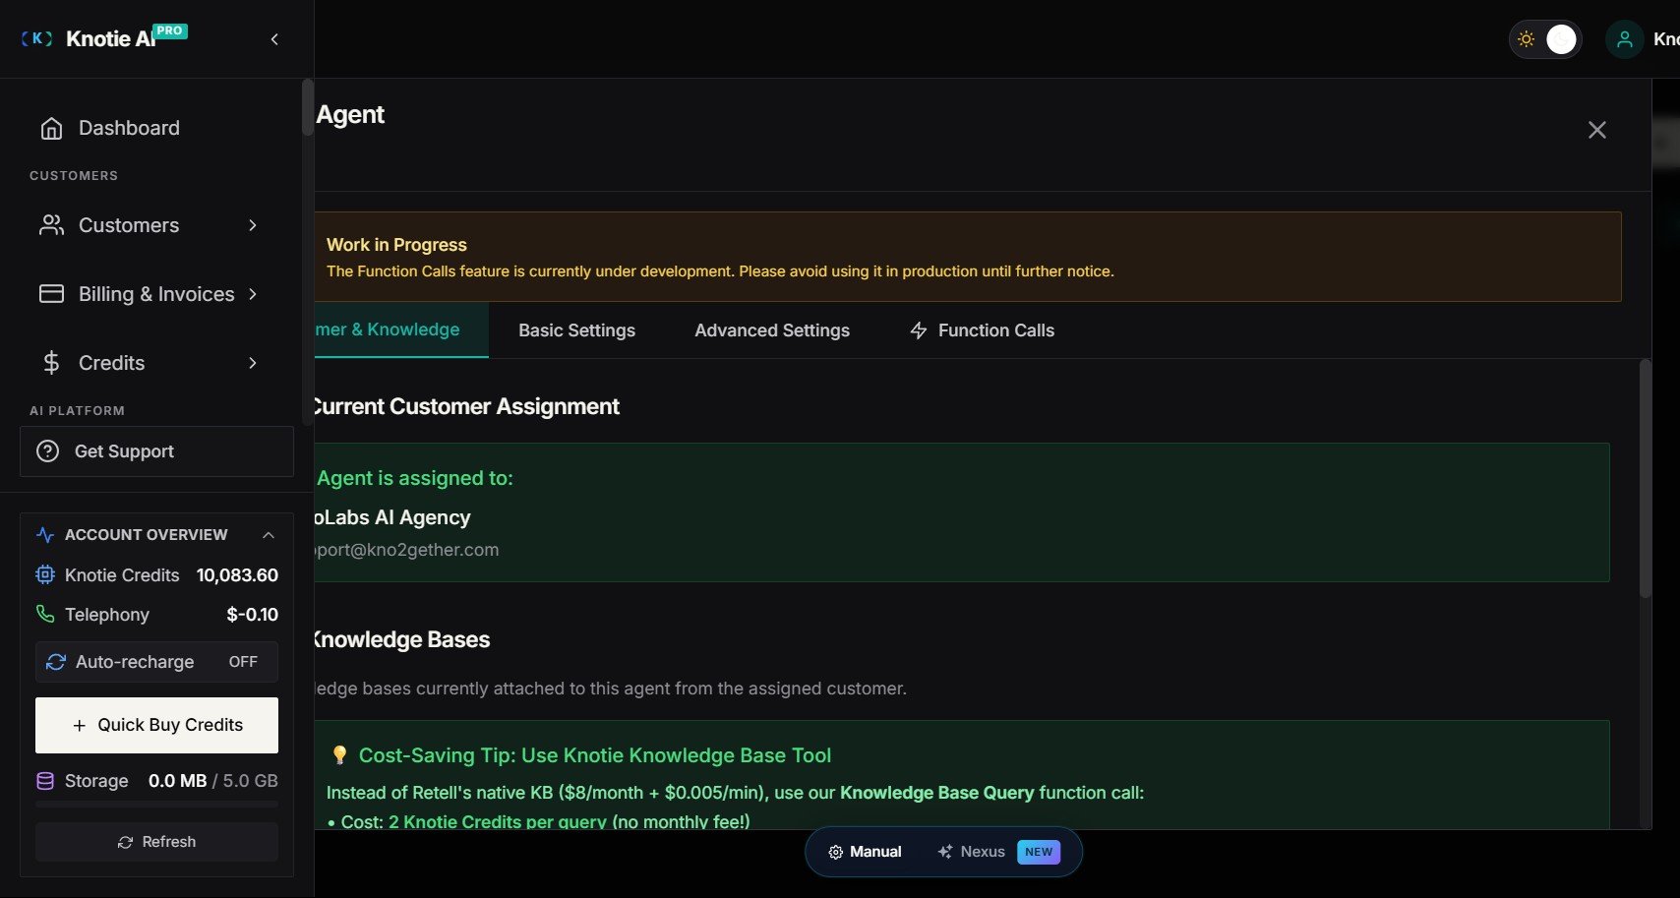Collapse the Account Overview section
This screenshot has width=1680, height=898.
click(268, 535)
